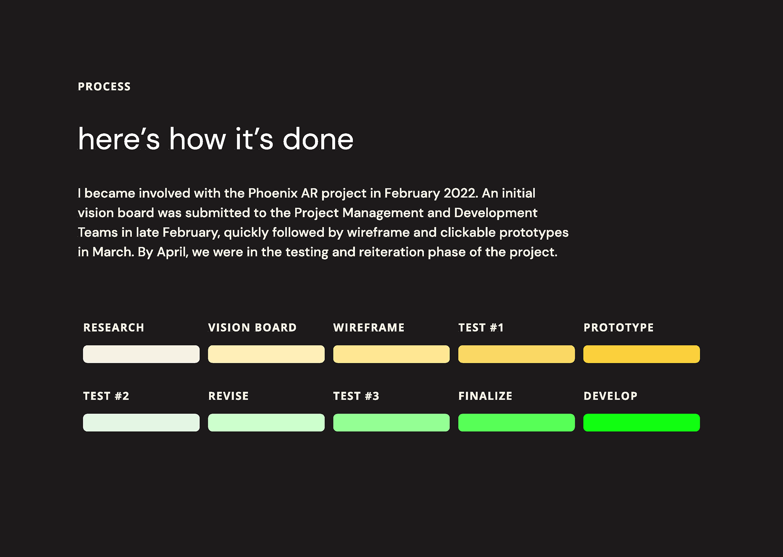Click the RESEARCH label text
Viewport: 783px width, 557px height.
114,327
